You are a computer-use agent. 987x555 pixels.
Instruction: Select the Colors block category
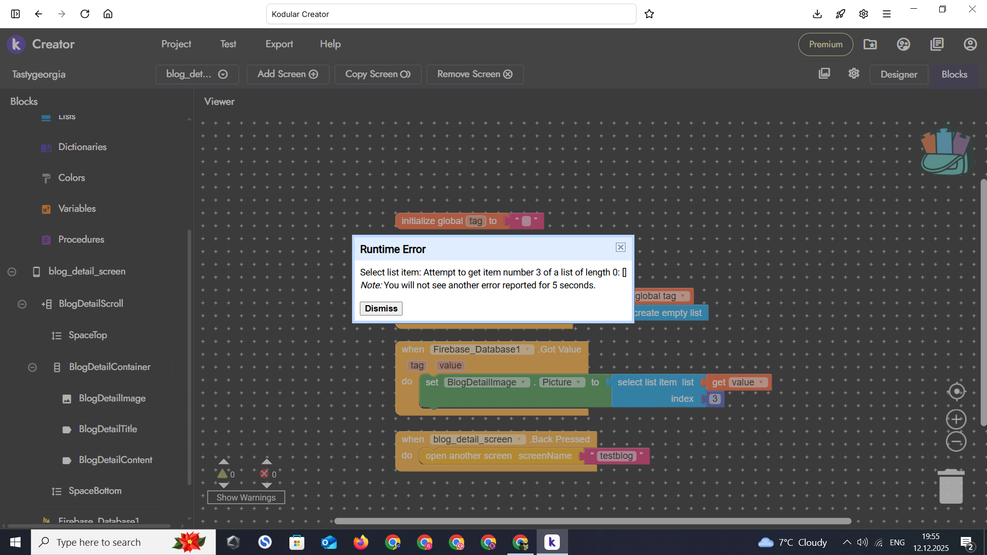(71, 178)
